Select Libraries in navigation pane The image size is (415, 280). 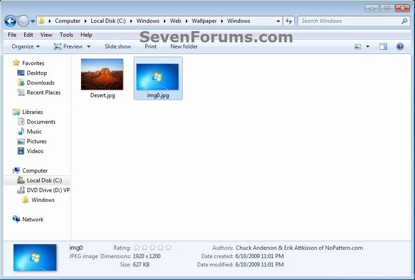(x=32, y=112)
